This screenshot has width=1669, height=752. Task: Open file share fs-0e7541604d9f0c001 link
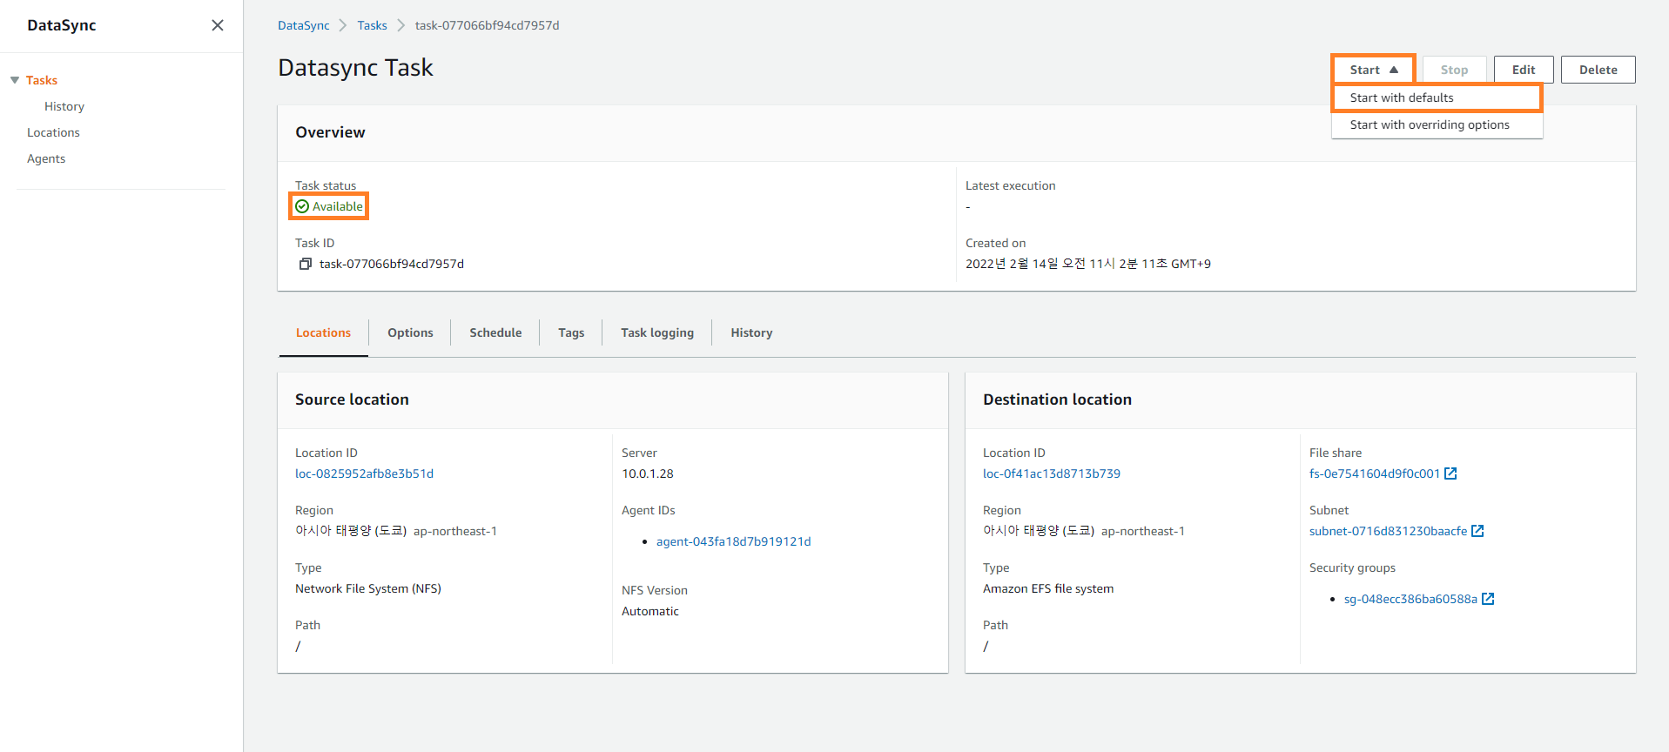coord(1375,473)
